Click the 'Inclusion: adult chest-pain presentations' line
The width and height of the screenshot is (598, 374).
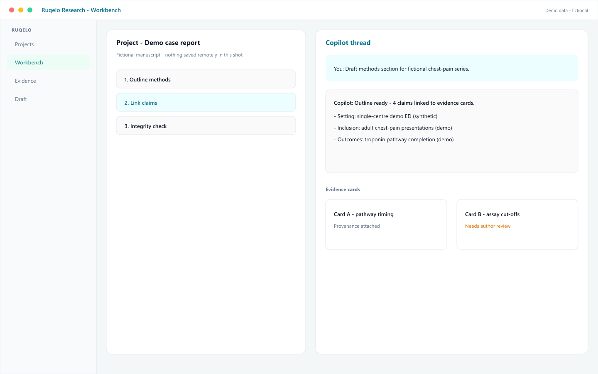(393, 128)
